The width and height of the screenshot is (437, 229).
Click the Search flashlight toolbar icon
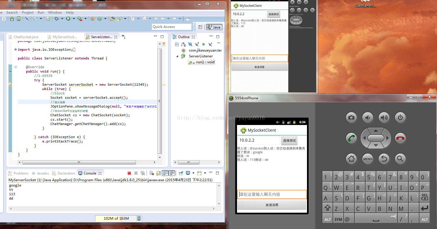point(119,19)
